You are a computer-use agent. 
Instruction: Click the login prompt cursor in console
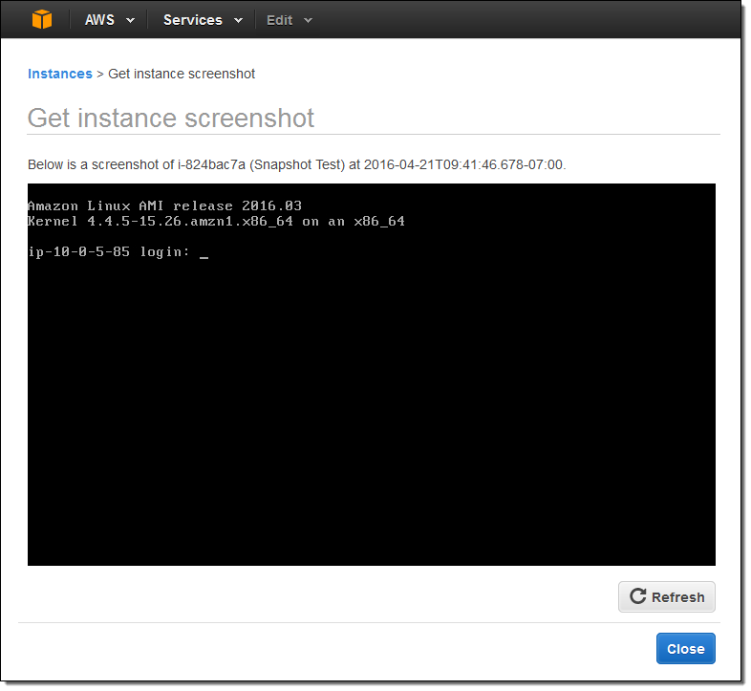coord(204,253)
